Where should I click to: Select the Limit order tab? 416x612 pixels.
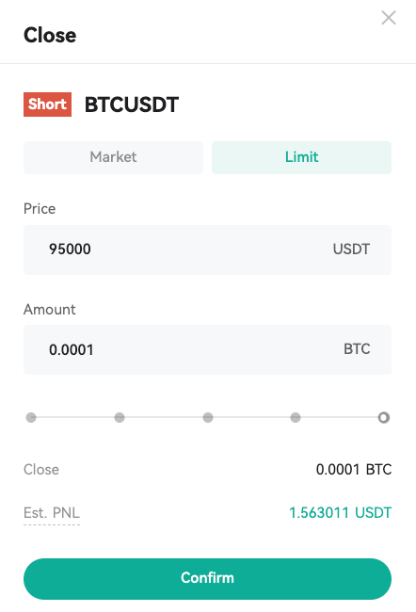(x=301, y=157)
